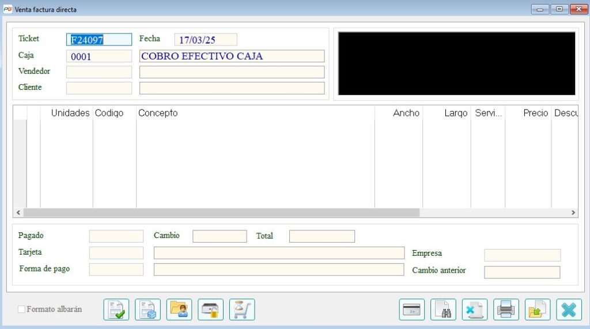Click the Forma de pago description field
Image resolution: width=590 pixels, height=329 pixels.
[279, 270]
